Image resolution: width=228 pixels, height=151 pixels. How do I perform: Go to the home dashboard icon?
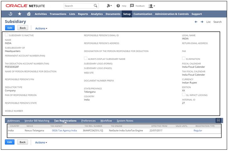[x=29, y=14]
